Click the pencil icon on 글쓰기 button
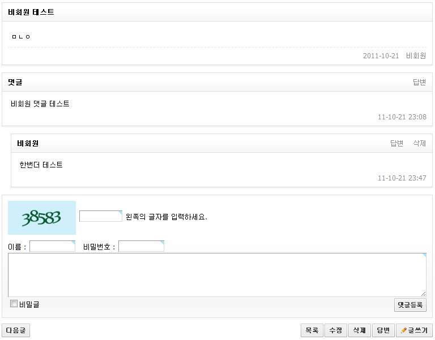 click(x=403, y=330)
